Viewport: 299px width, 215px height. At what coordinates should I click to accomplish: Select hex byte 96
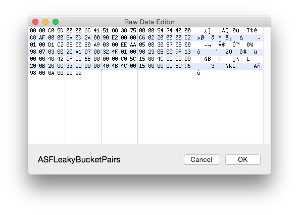point(188,66)
